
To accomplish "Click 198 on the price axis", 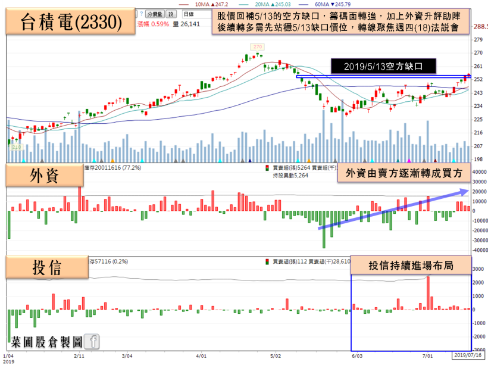I will pos(478,160).
